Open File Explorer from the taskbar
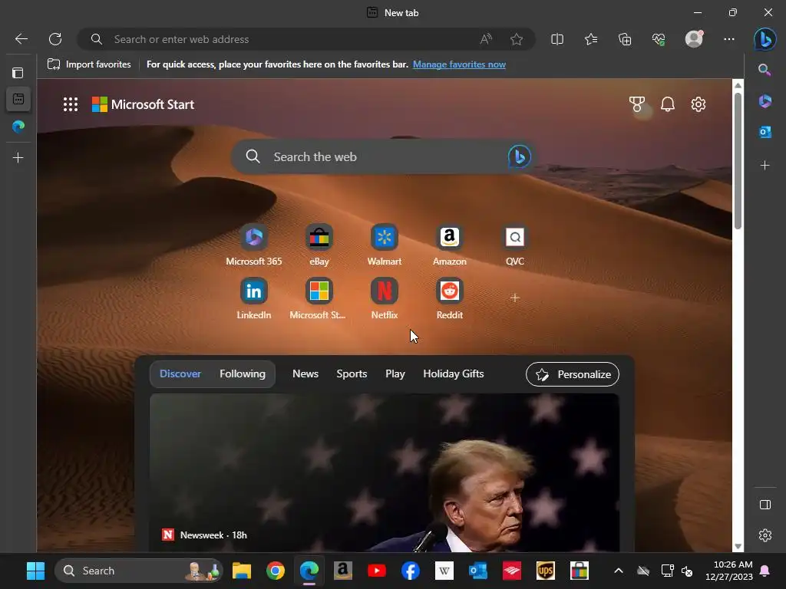Screen dimensions: 786x589 [x=242, y=571]
